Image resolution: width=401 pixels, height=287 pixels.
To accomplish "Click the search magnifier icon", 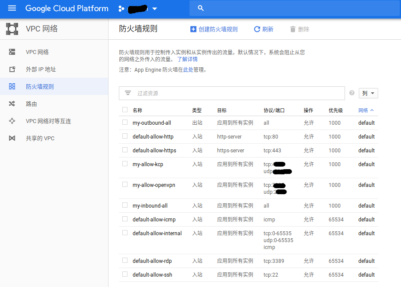I will coord(200,8).
